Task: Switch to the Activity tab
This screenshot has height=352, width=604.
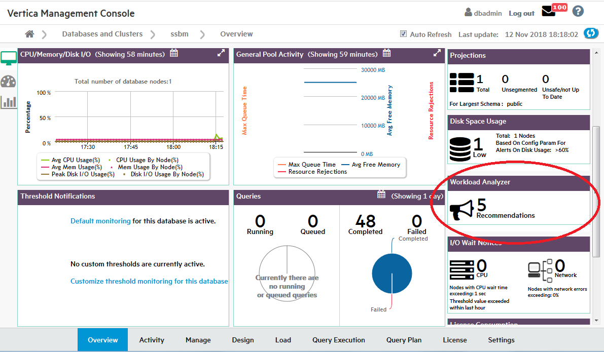Action: coord(152,340)
